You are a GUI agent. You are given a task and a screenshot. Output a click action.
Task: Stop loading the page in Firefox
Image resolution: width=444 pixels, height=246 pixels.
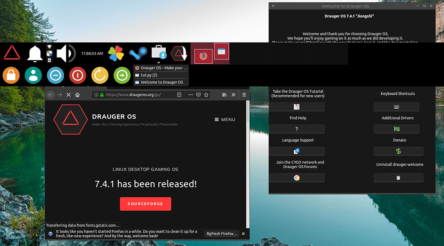(x=68, y=95)
